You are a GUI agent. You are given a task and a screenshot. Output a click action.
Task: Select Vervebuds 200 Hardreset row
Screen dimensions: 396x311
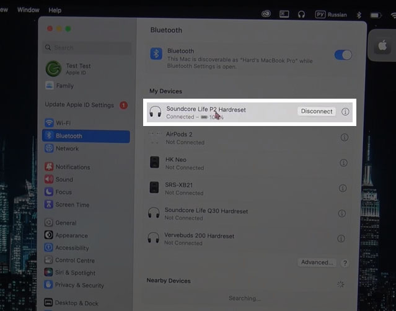pos(247,238)
